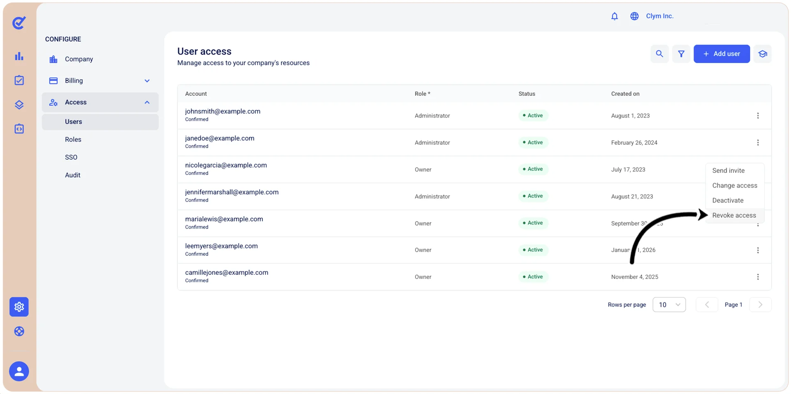The image size is (791, 394).
Task: Choose Revoke access in the context menu
Action: 735,215
